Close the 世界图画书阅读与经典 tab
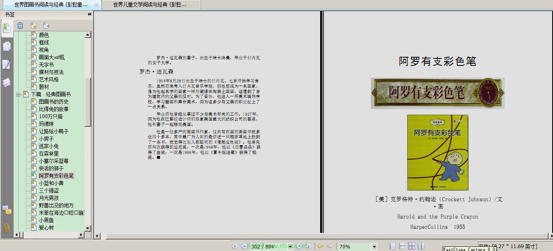The image size is (553, 251). 96,5
